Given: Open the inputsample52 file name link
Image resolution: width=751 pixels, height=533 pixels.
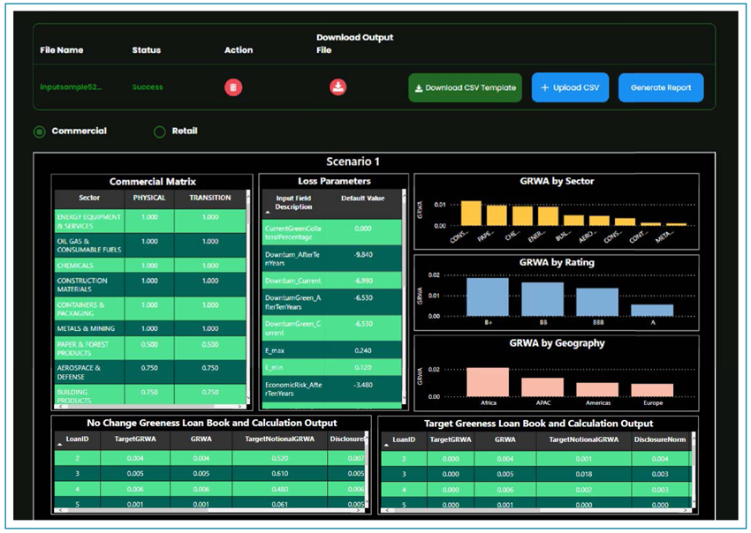Looking at the screenshot, I should (x=71, y=87).
